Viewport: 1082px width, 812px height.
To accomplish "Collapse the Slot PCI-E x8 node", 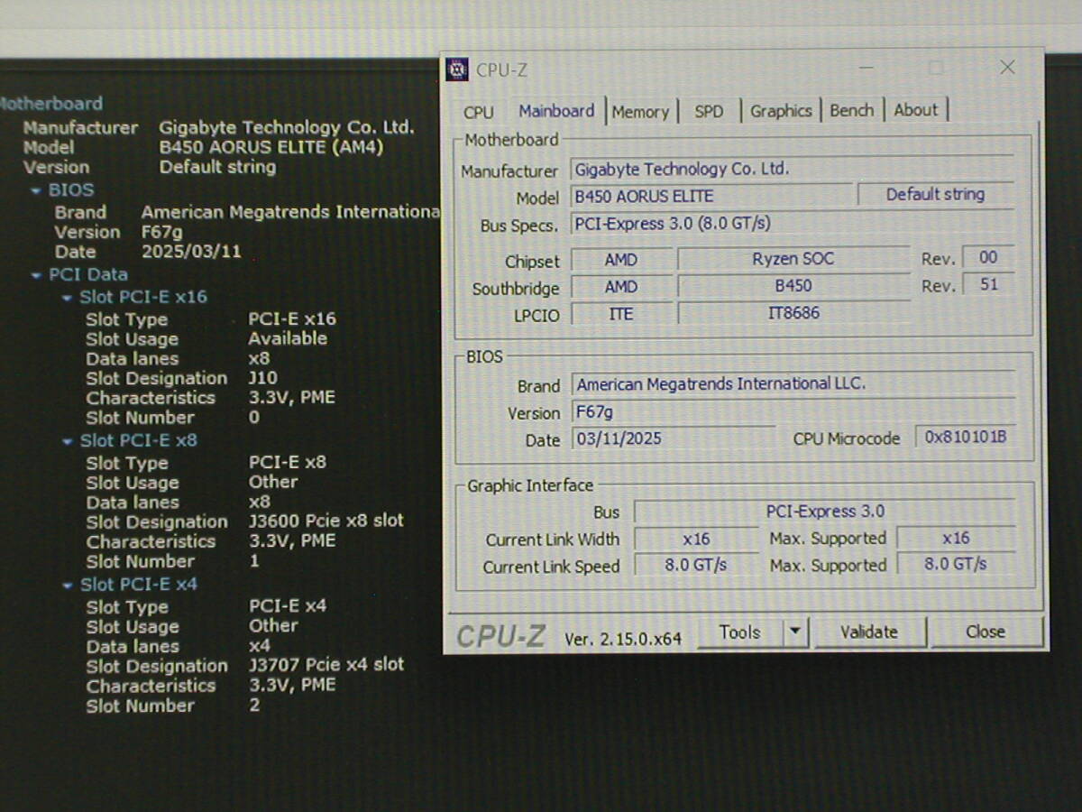I will (x=68, y=441).
